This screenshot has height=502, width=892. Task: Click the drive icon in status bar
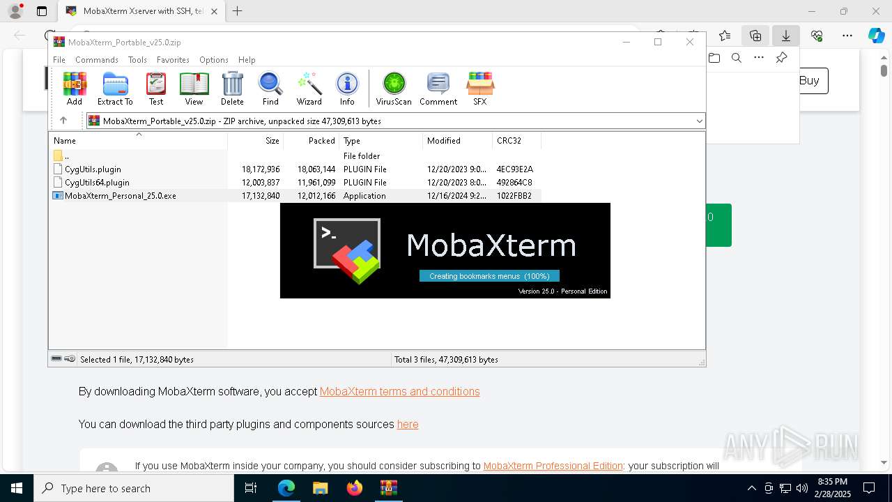click(x=56, y=359)
